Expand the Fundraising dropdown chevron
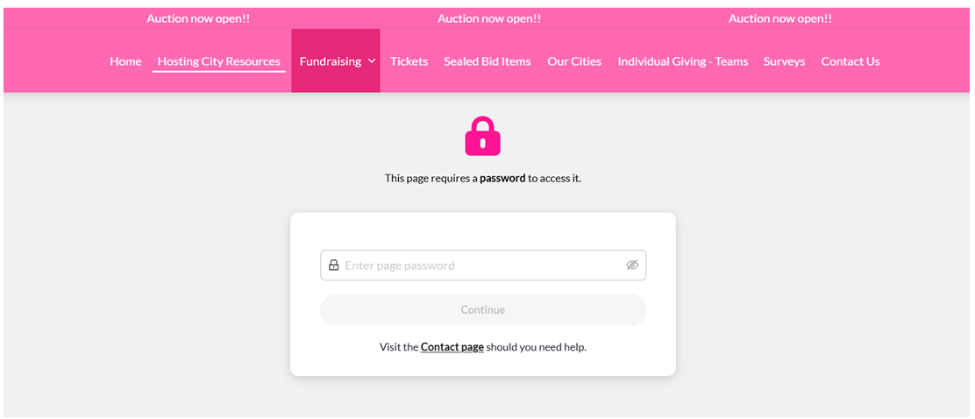 372,61
